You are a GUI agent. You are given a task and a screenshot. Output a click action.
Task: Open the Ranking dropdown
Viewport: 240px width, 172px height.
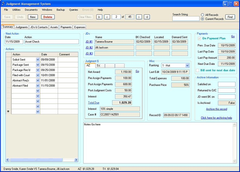pyautogui.click(x=187, y=66)
